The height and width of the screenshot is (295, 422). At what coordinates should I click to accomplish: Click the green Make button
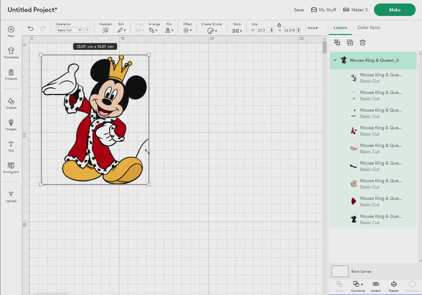click(x=395, y=10)
